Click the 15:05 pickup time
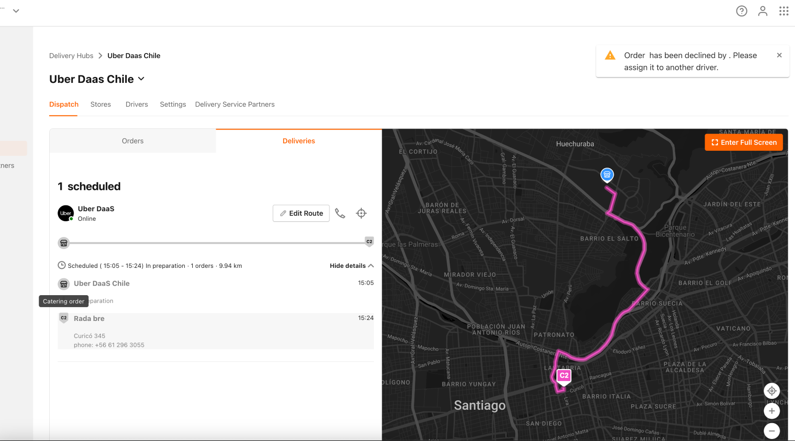This screenshot has height=441, width=795. click(x=366, y=283)
